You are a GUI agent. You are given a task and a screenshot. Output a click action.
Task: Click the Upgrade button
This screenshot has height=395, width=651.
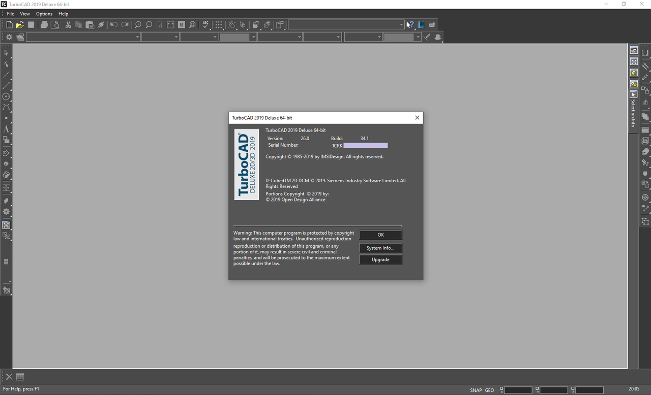click(x=380, y=259)
